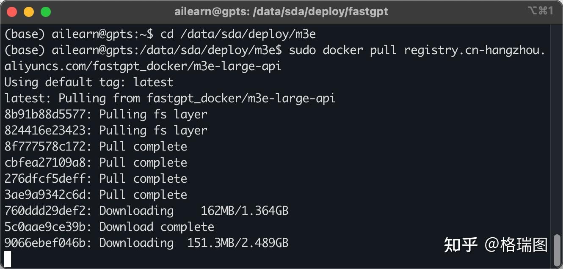The width and height of the screenshot is (563, 269).
Task: Minimize the terminal using the yellow button
Action: tap(29, 12)
